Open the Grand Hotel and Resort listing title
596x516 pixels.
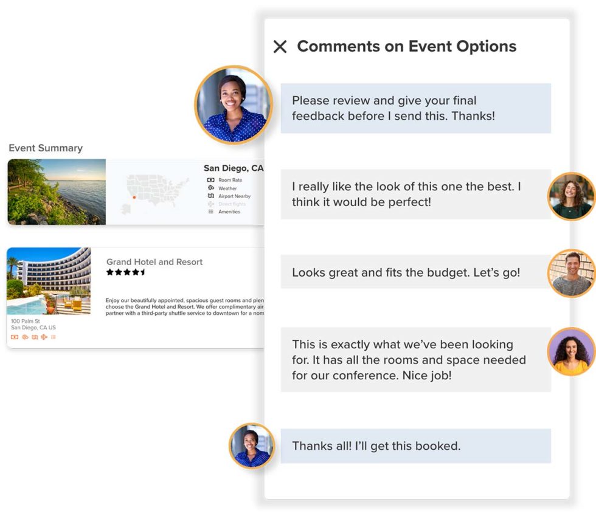[x=154, y=262]
